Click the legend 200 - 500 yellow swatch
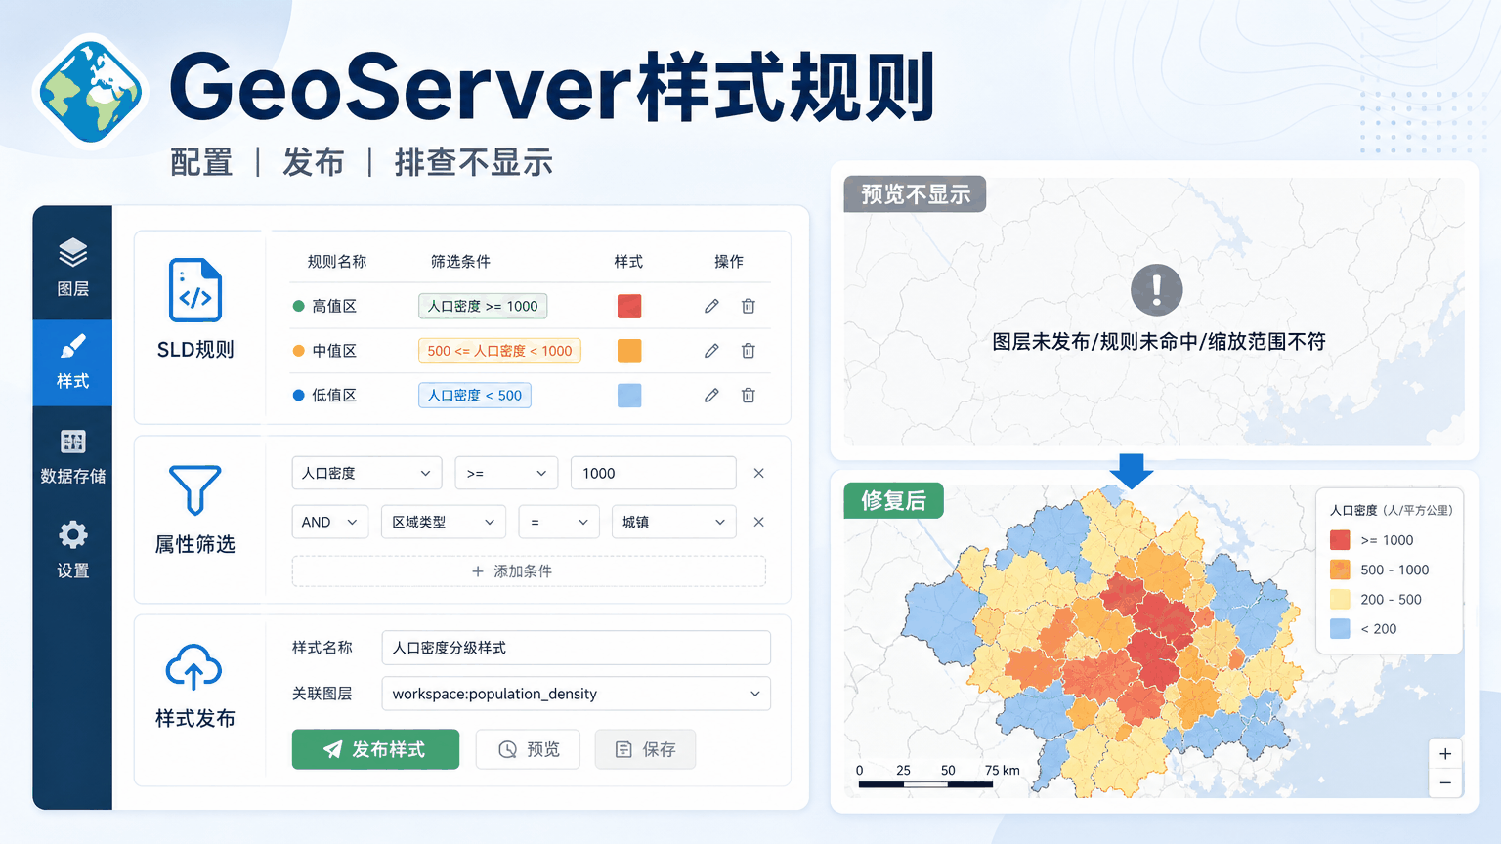This screenshot has height=844, width=1501. 1340,599
